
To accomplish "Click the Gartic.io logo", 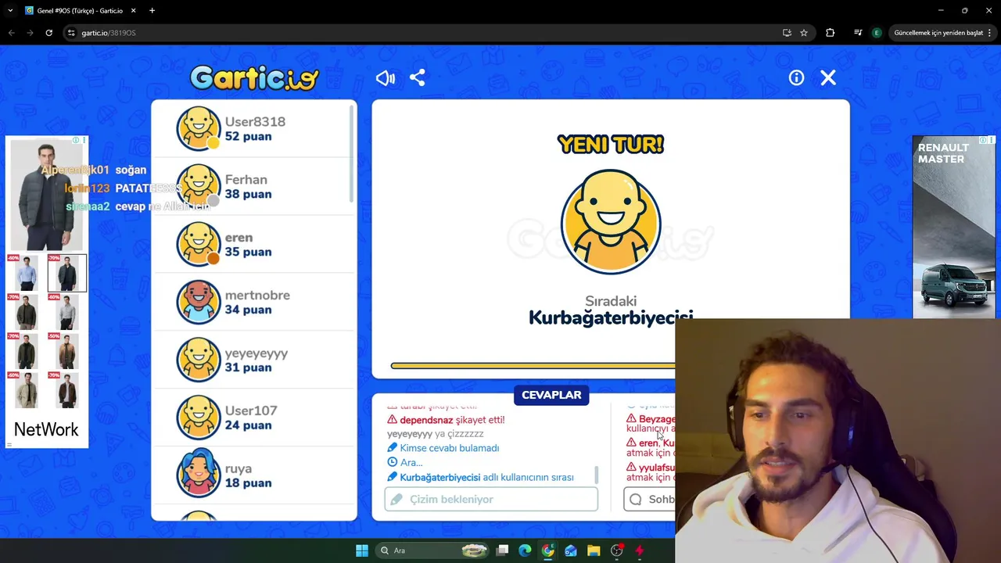I will [254, 77].
